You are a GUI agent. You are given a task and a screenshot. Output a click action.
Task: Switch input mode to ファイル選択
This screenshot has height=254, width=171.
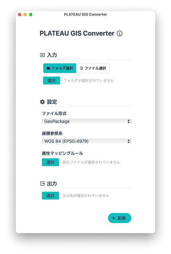(93, 68)
